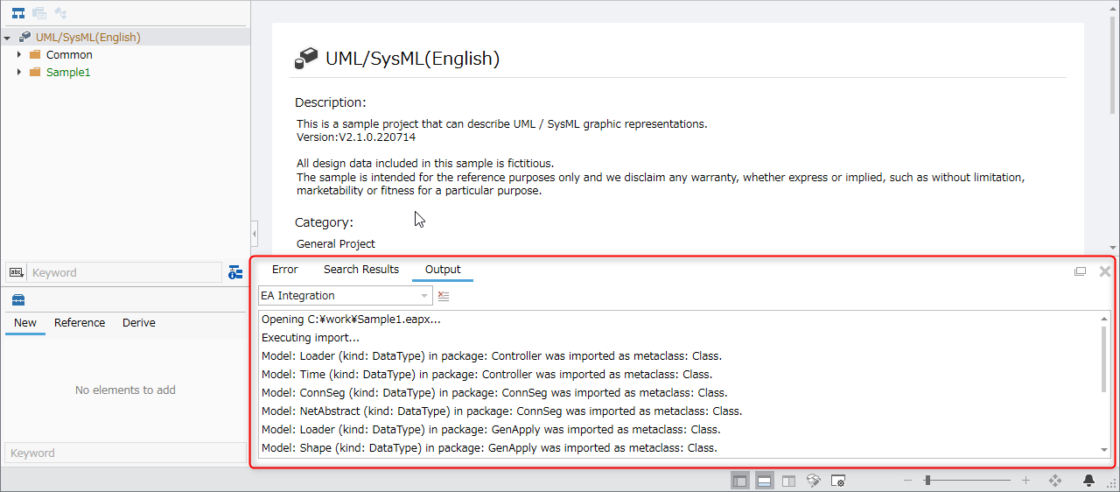
Task: Select the Reference tab in toolbox
Action: pyautogui.click(x=80, y=323)
